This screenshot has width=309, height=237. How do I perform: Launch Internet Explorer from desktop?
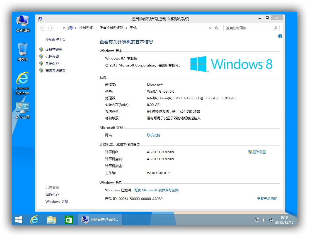click(23, 83)
